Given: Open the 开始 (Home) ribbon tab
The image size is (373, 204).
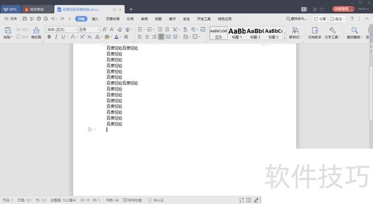Looking at the screenshot, I should [81, 19].
